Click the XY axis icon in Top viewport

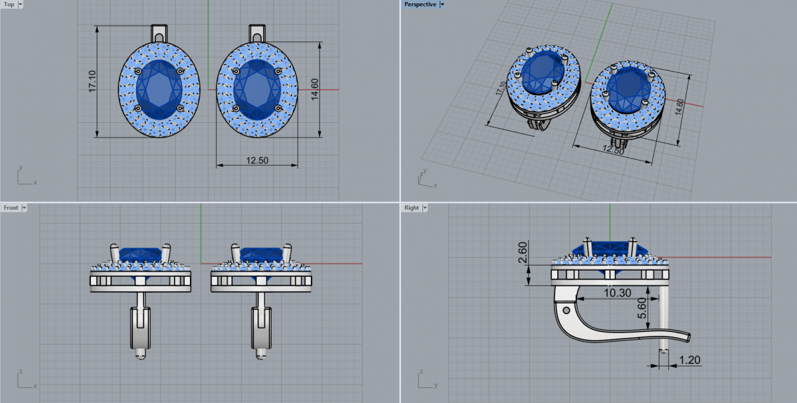point(23,176)
